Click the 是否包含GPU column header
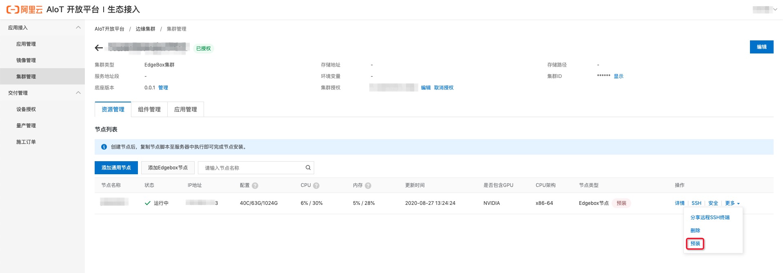783x273 pixels. pyautogui.click(x=498, y=185)
